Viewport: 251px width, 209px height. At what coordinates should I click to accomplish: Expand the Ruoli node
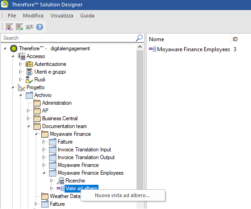[21, 80]
